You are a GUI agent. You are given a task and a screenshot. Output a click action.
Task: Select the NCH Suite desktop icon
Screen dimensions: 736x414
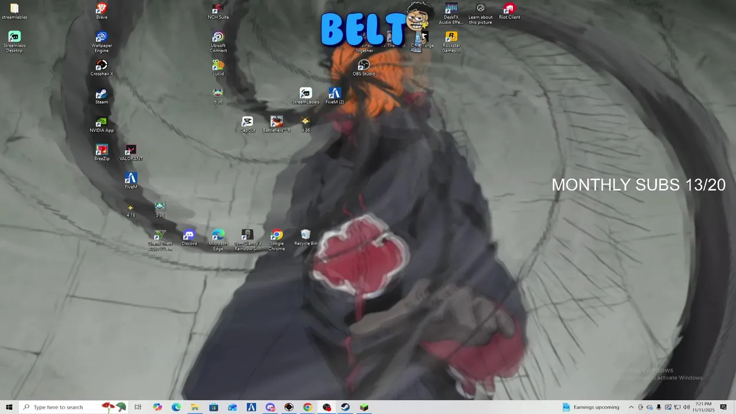[x=218, y=11]
